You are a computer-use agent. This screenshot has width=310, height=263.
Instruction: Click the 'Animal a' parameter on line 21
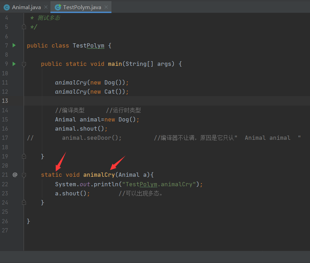click(x=133, y=175)
